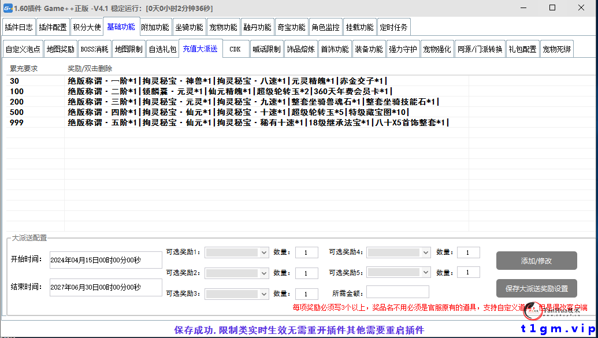Viewport: 598px width, 338px height.
Task: Switch to the CDK tab
Action: pos(235,49)
